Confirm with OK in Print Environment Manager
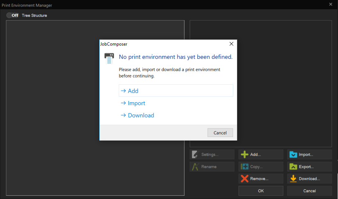Screen dimensions: 338x199 coord(261,191)
